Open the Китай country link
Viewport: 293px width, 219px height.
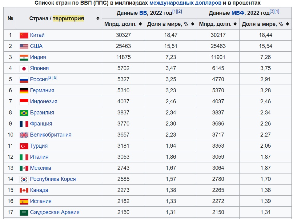[x=37, y=35]
